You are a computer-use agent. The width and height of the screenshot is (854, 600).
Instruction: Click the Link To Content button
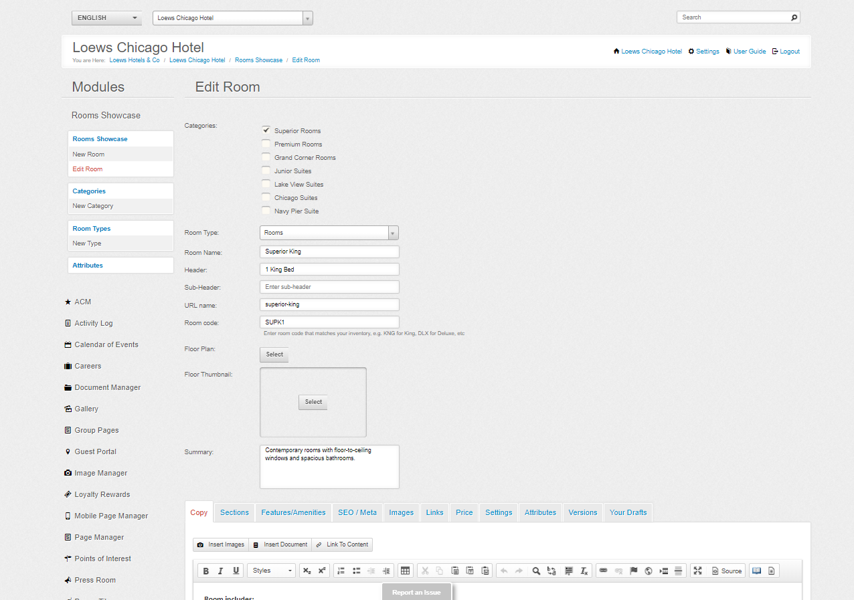pyautogui.click(x=342, y=544)
